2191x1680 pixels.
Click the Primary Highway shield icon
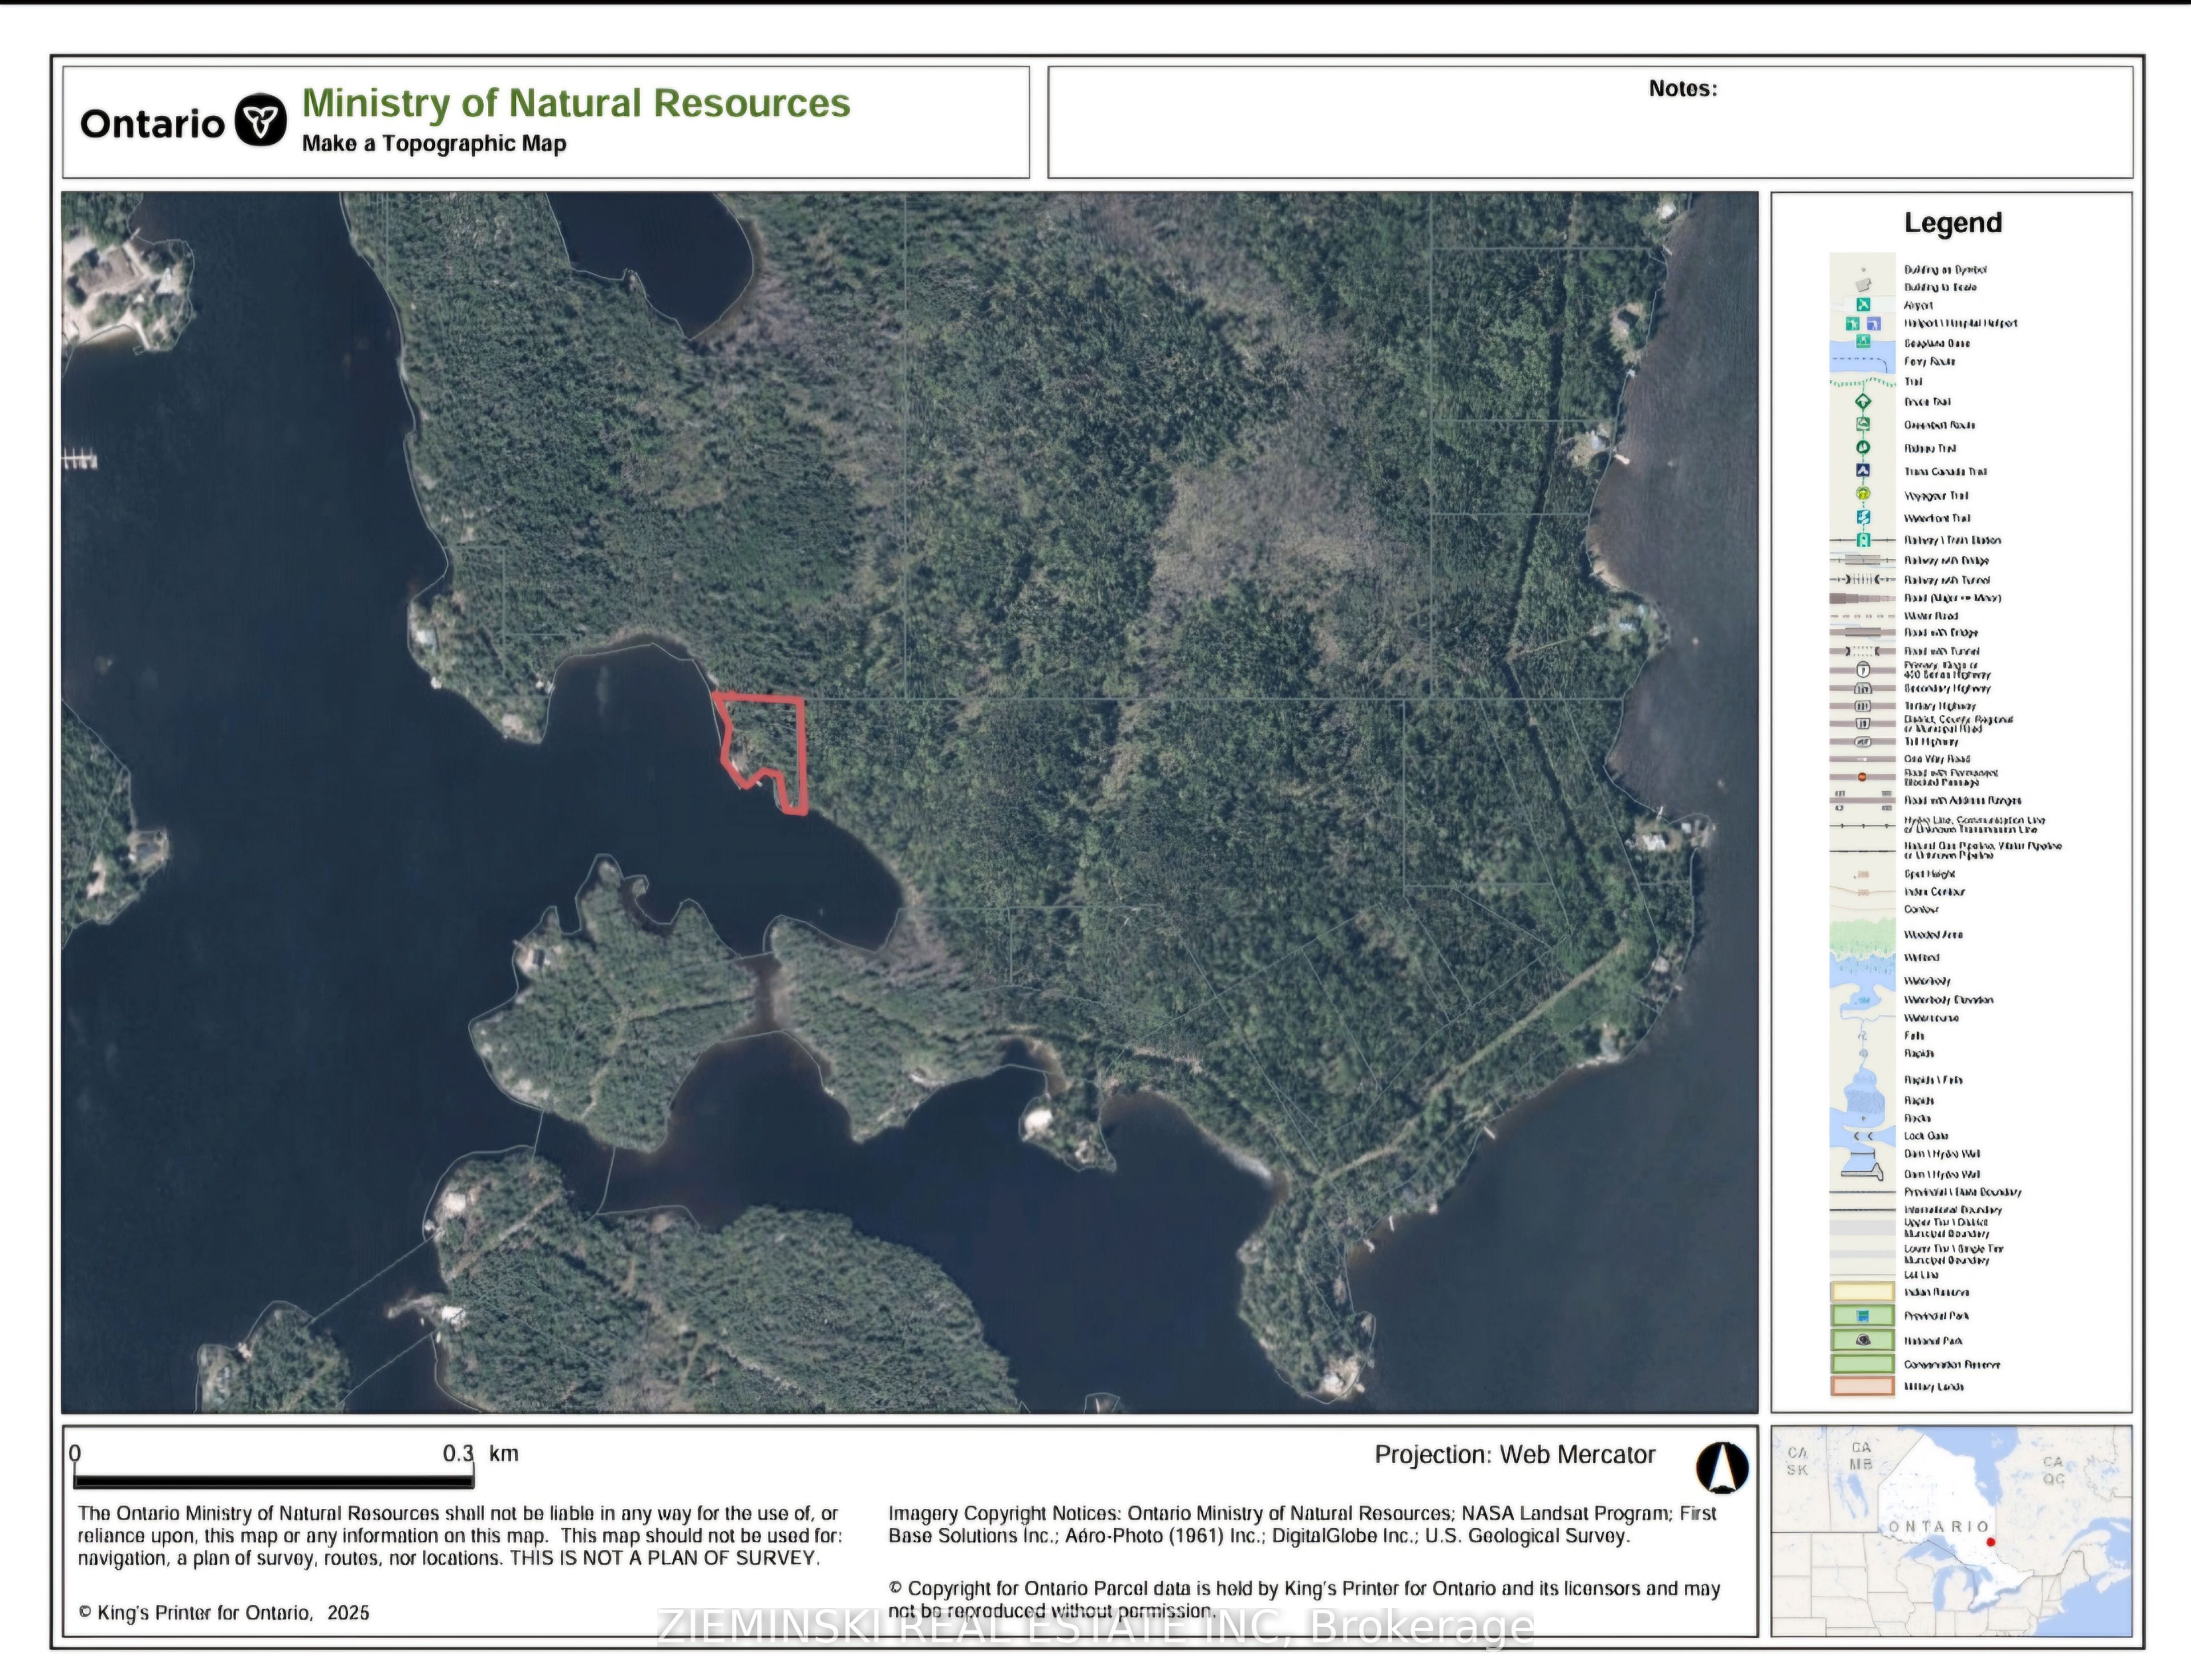1863,670
